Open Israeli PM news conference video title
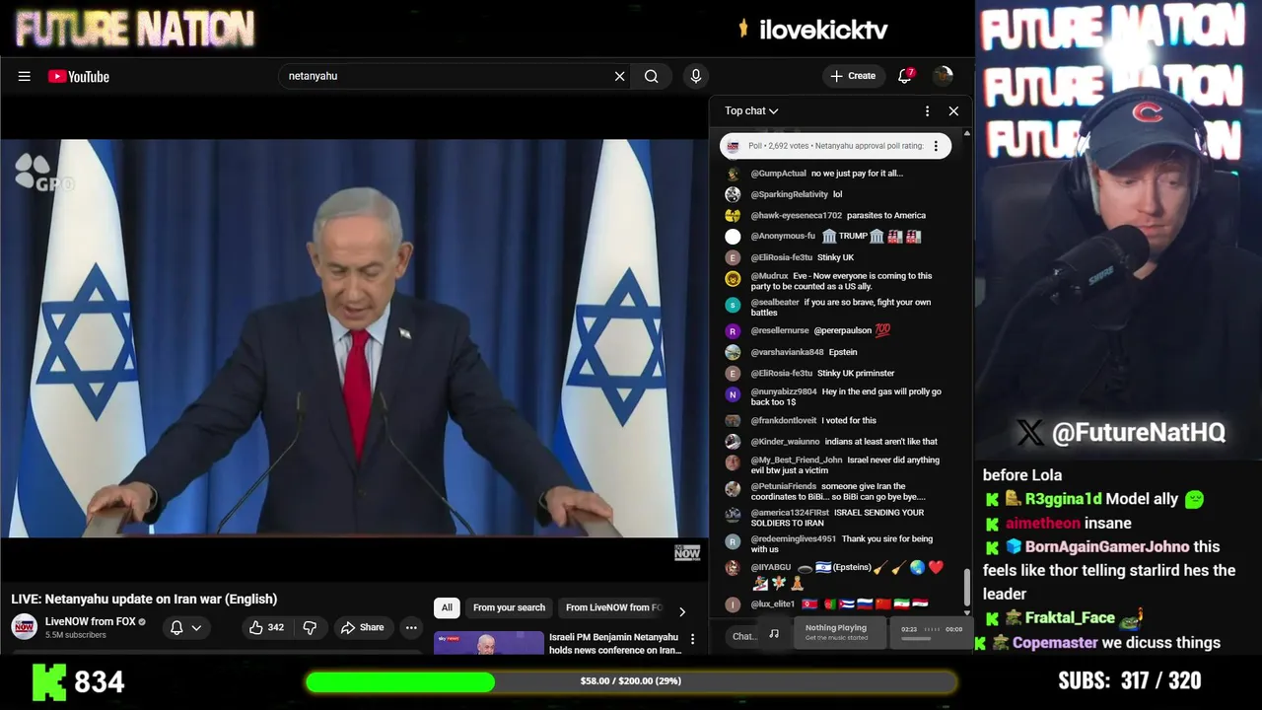1262x710 pixels. (x=615, y=643)
